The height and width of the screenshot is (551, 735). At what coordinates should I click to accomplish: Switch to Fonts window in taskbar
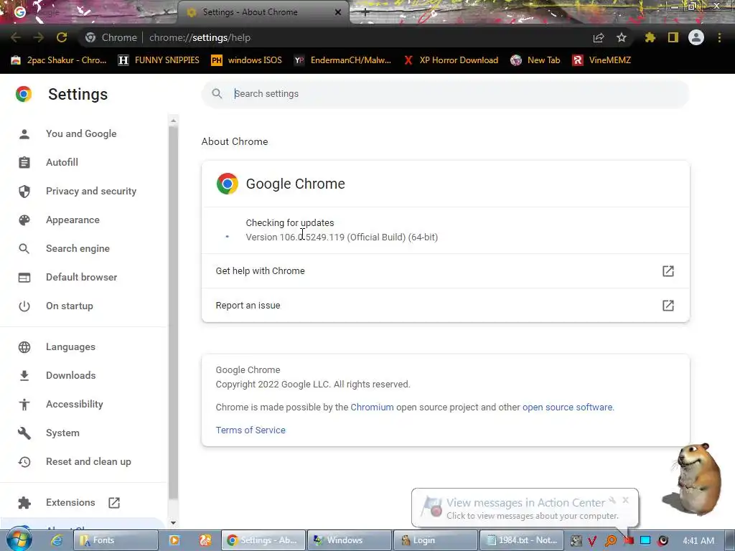116,540
